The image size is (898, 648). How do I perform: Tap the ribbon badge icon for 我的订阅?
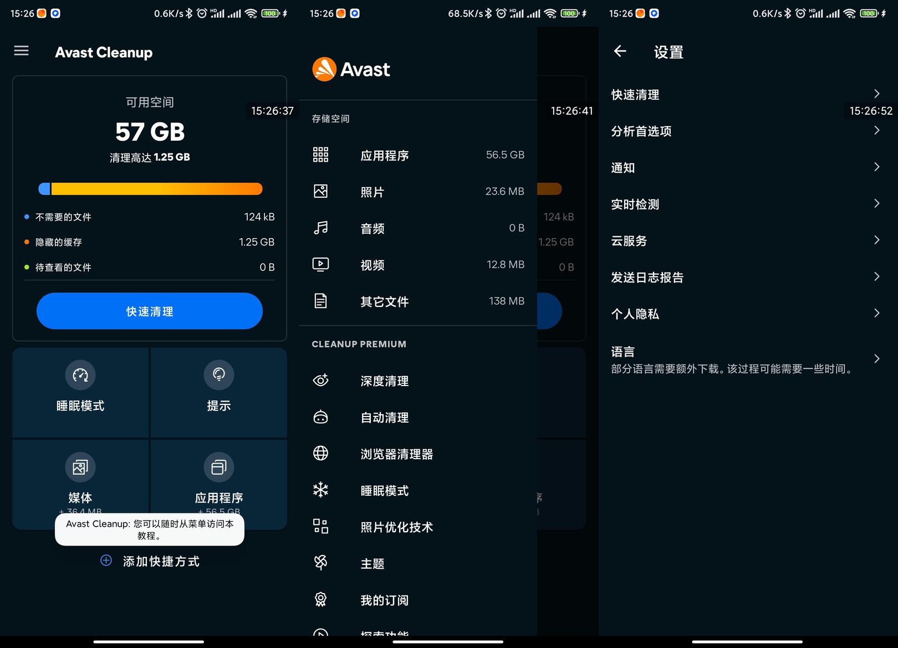[320, 599]
